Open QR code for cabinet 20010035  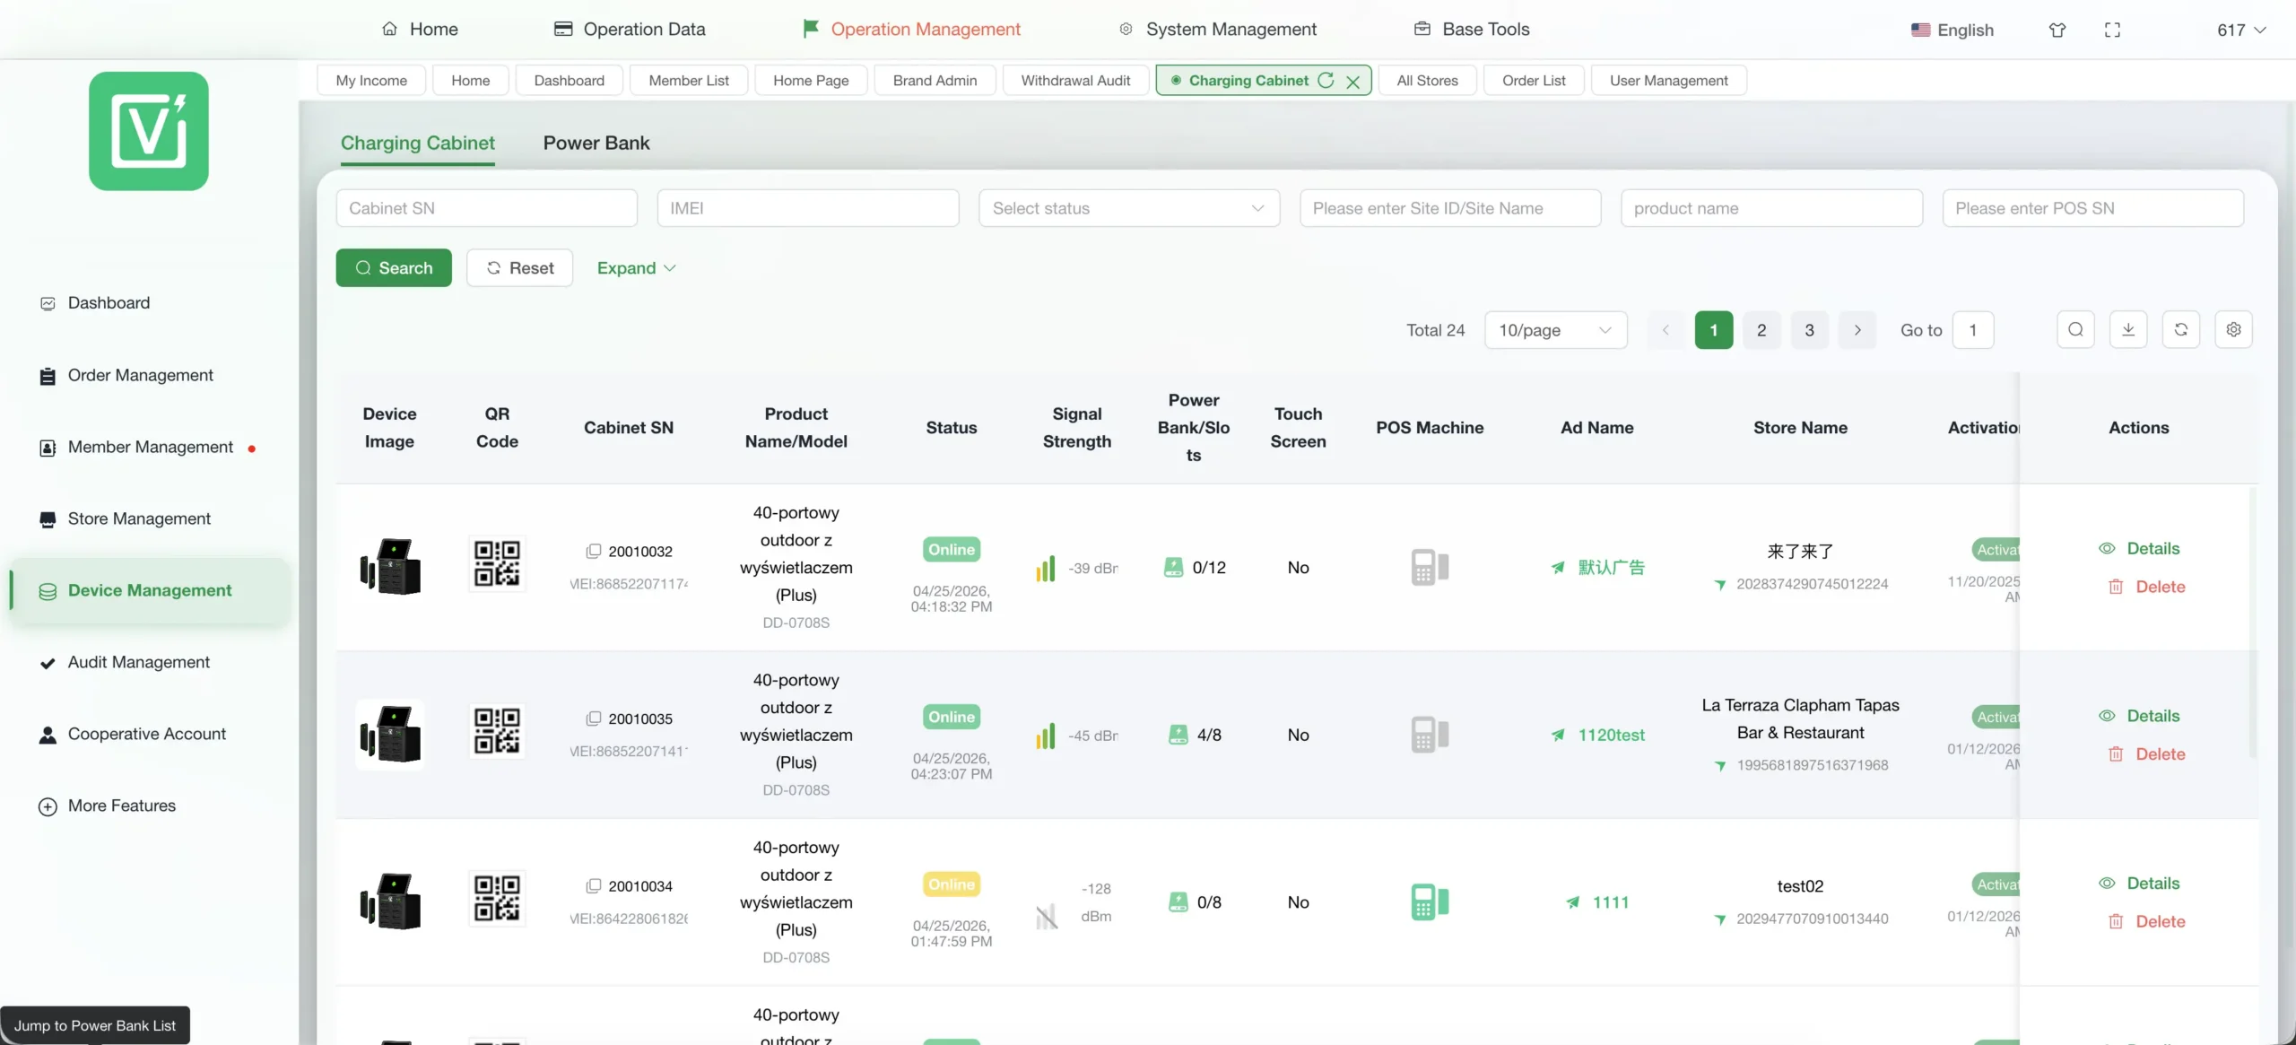pyautogui.click(x=497, y=730)
